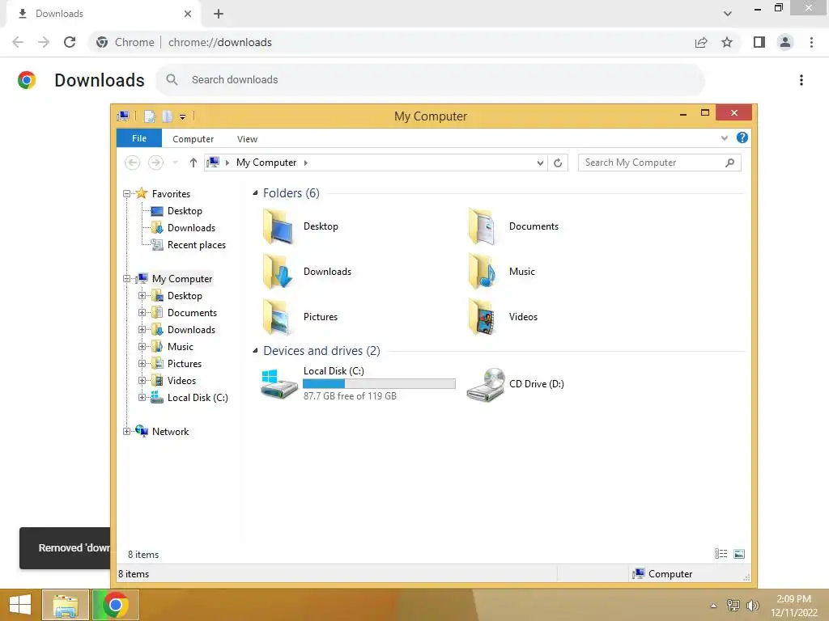The width and height of the screenshot is (829, 621).
Task: Open the Downloads page more actions menu
Action: pyautogui.click(x=801, y=80)
